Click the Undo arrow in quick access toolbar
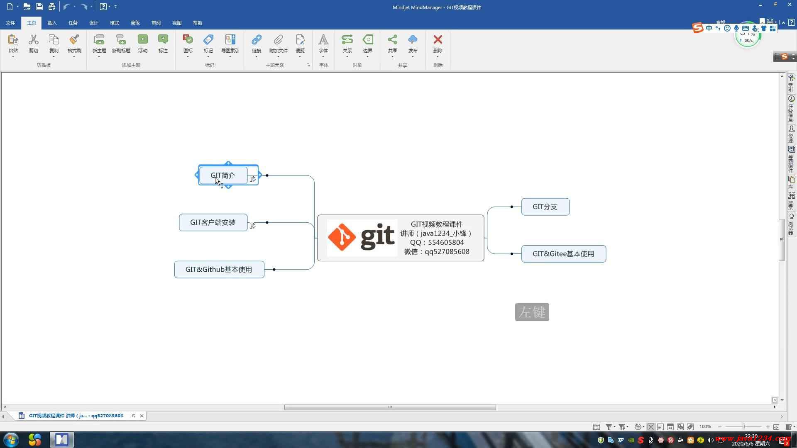797x448 pixels. [66, 7]
